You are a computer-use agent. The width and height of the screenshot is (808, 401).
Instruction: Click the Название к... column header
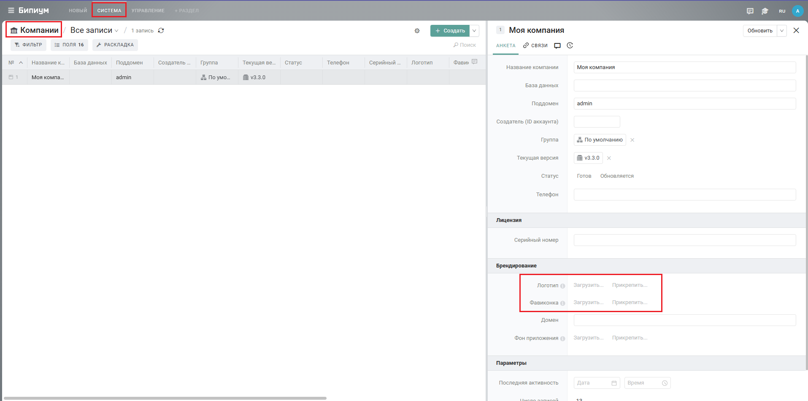point(48,62)
